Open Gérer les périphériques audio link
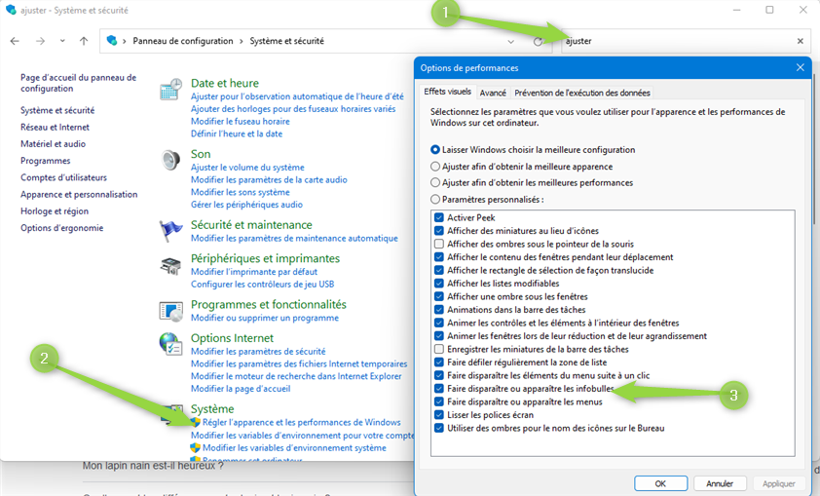 246,205
